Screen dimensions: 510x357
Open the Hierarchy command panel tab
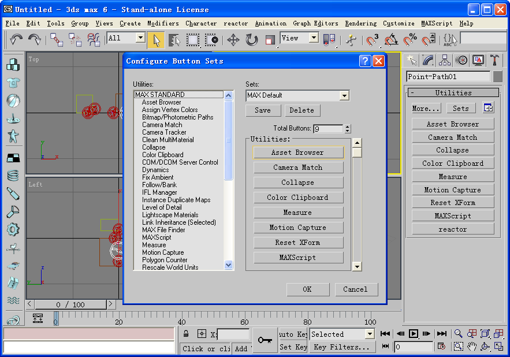pyautogui.click(x=445, y=60)
